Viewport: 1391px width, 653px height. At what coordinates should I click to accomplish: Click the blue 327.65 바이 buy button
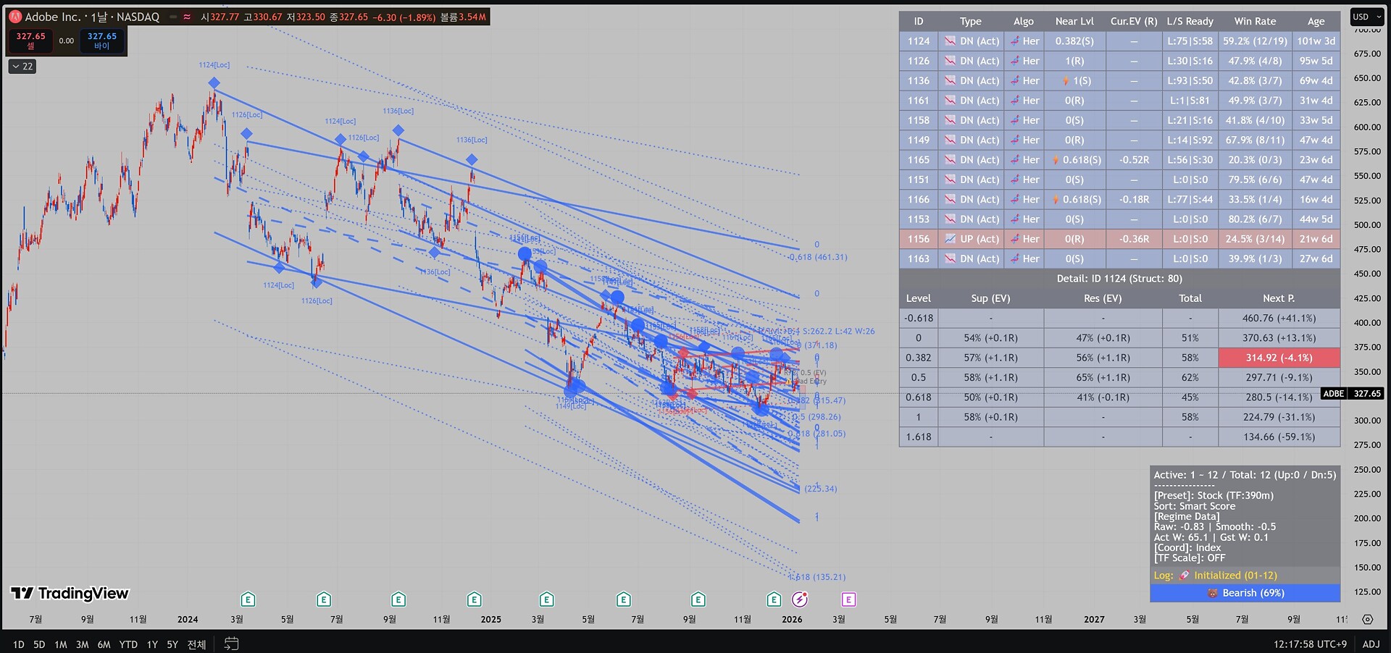102,41
